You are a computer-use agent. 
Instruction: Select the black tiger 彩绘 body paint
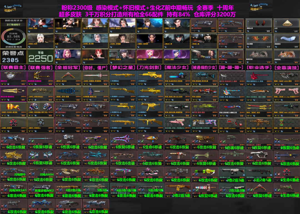pos(259,57)
